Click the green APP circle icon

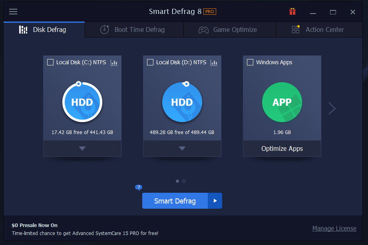coord(282,102)
